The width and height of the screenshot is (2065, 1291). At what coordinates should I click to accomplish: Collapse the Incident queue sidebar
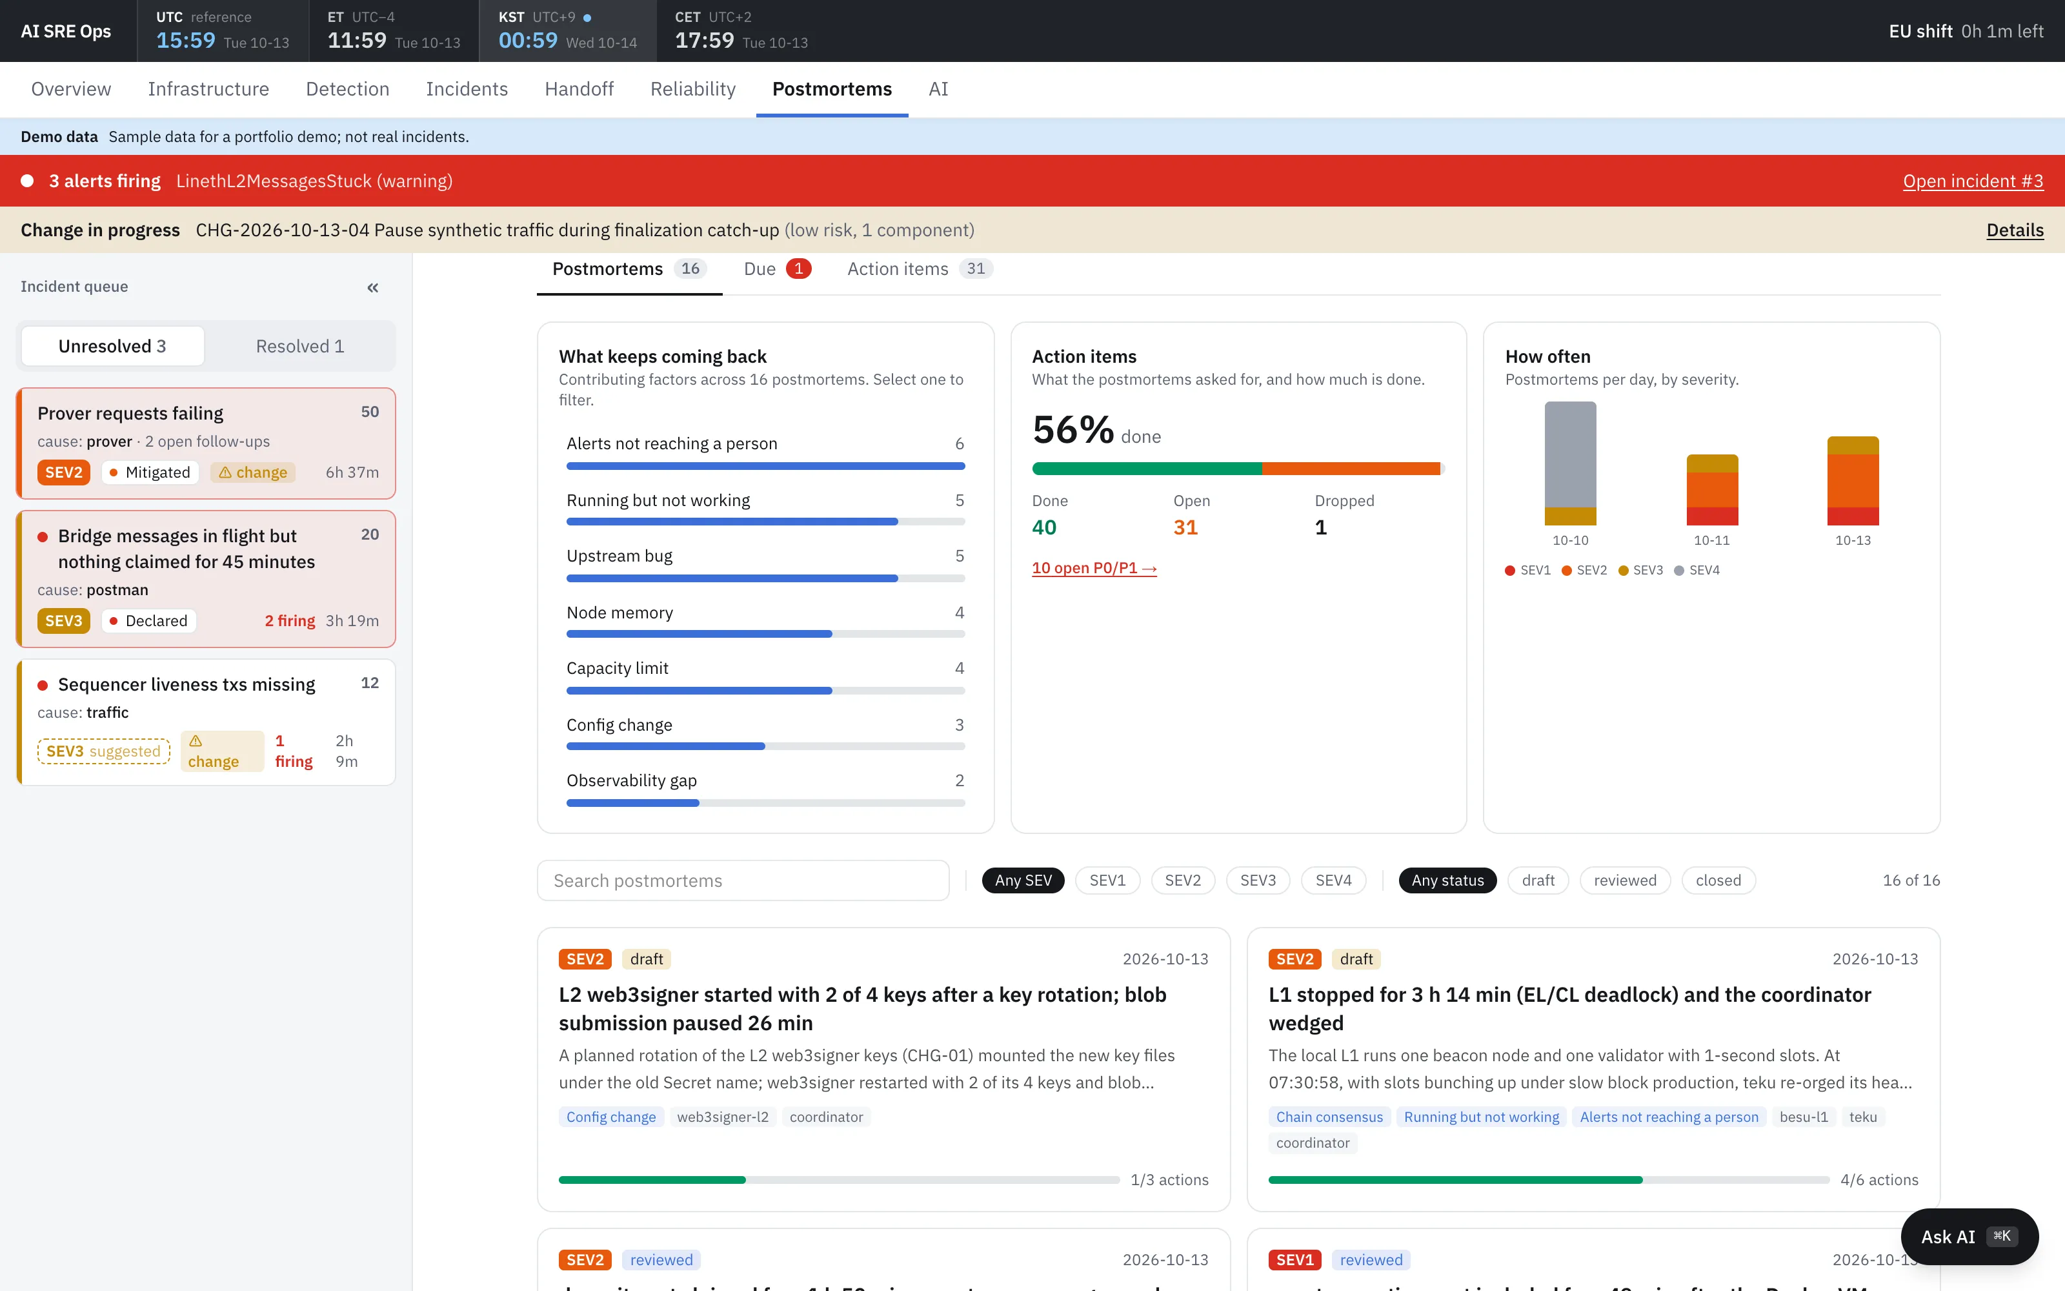click(373, 288)
